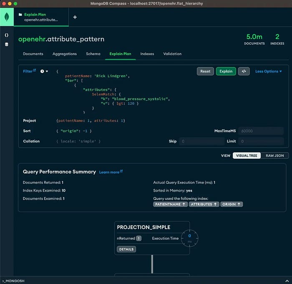Click the MongoDB leaf logo icon

pos(7,17)
